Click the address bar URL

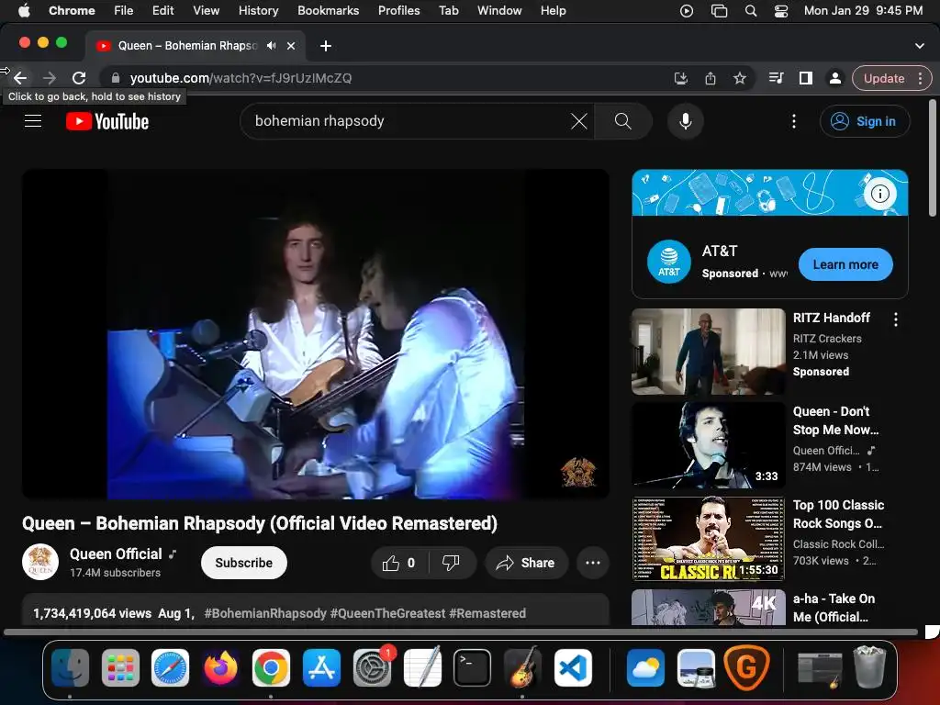coord(241,78)
